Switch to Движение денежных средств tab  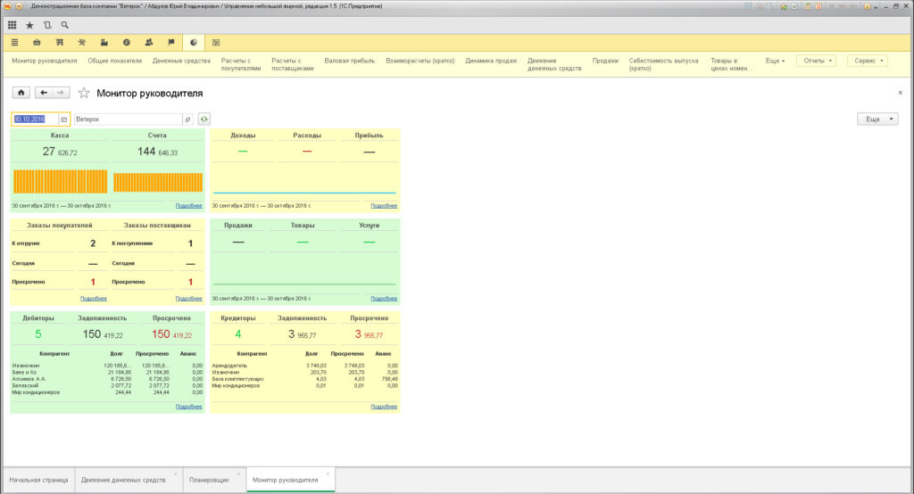123,480
